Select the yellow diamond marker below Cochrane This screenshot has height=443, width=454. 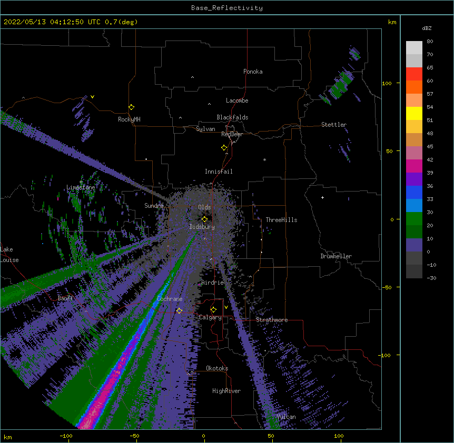(x=179, y=311)
